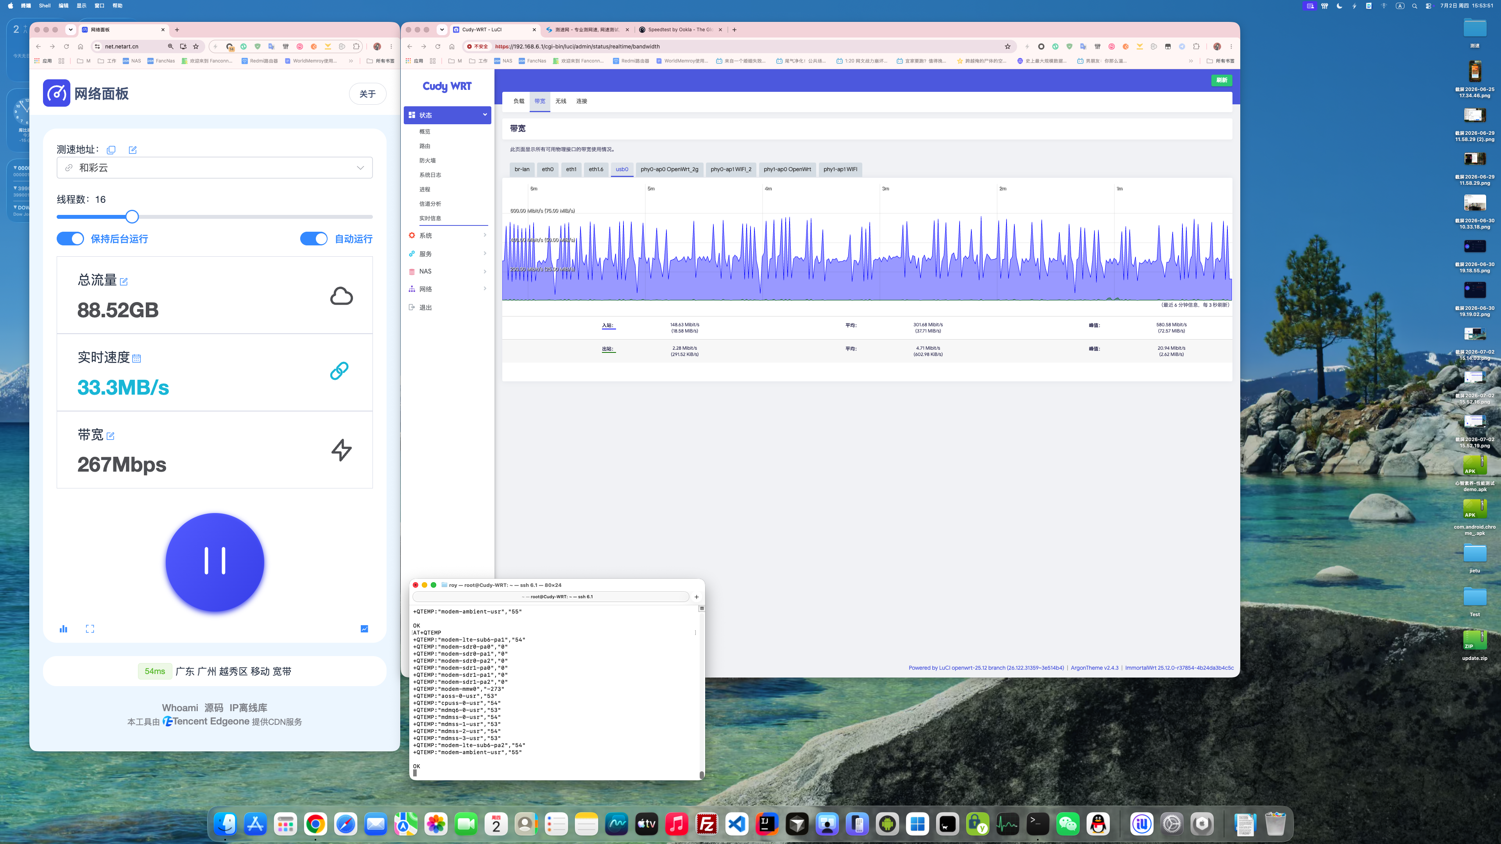
Task: Click the 网络面板 logo icon
Action: point(57,93)
